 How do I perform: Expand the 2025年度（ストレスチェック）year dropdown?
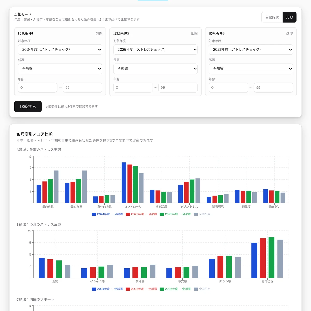[x=155, y=50]
